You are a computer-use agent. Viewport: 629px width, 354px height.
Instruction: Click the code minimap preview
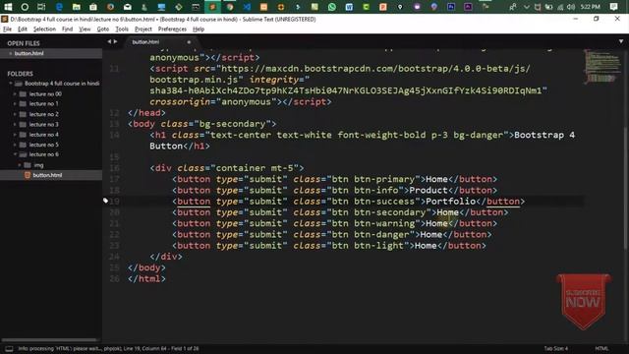(601, 67)
